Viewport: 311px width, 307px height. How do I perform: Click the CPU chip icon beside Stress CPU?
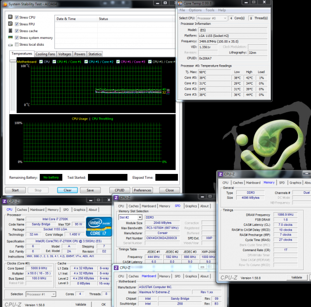click(10, 17)
